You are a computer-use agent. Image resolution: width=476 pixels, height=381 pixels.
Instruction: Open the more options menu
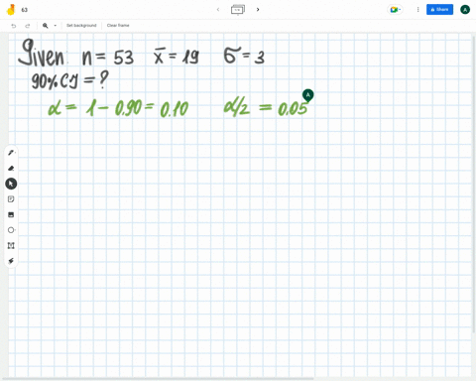point(417,10)
